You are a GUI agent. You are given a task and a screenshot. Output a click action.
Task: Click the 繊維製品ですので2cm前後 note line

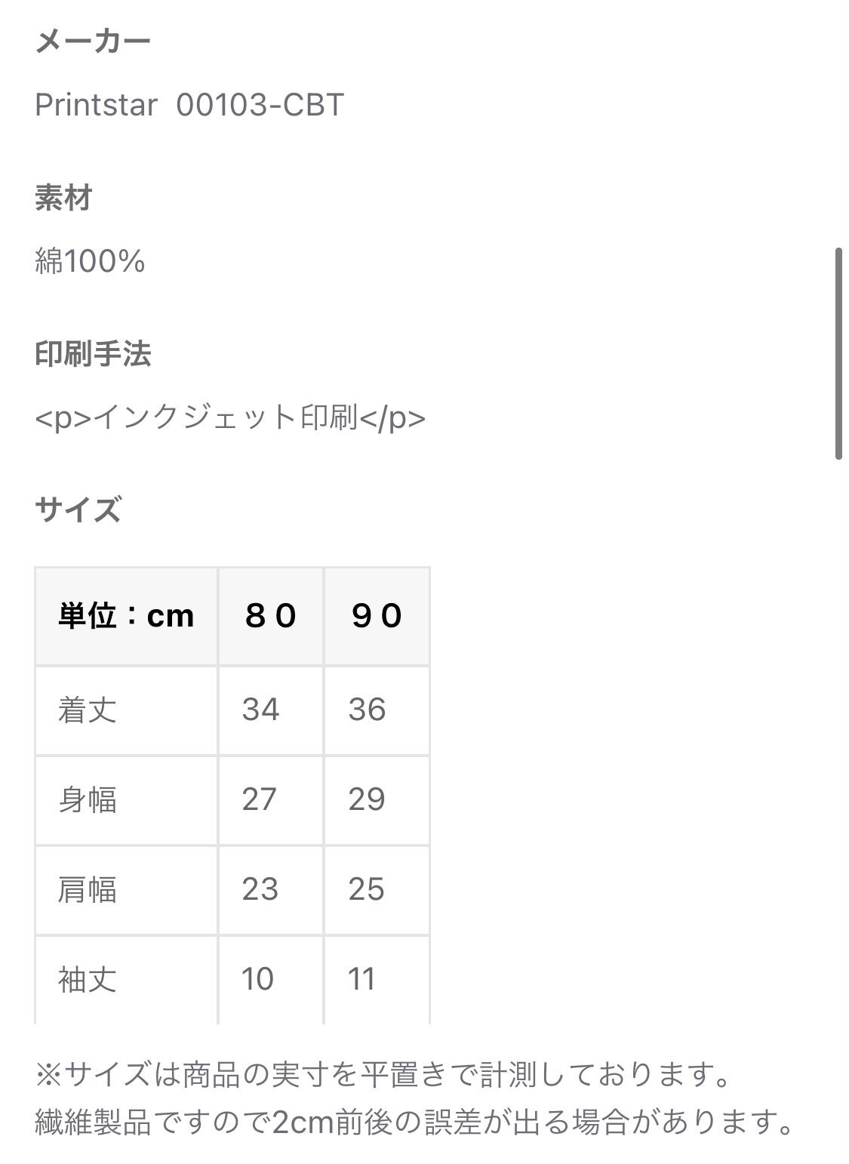tap(416, 1123)
